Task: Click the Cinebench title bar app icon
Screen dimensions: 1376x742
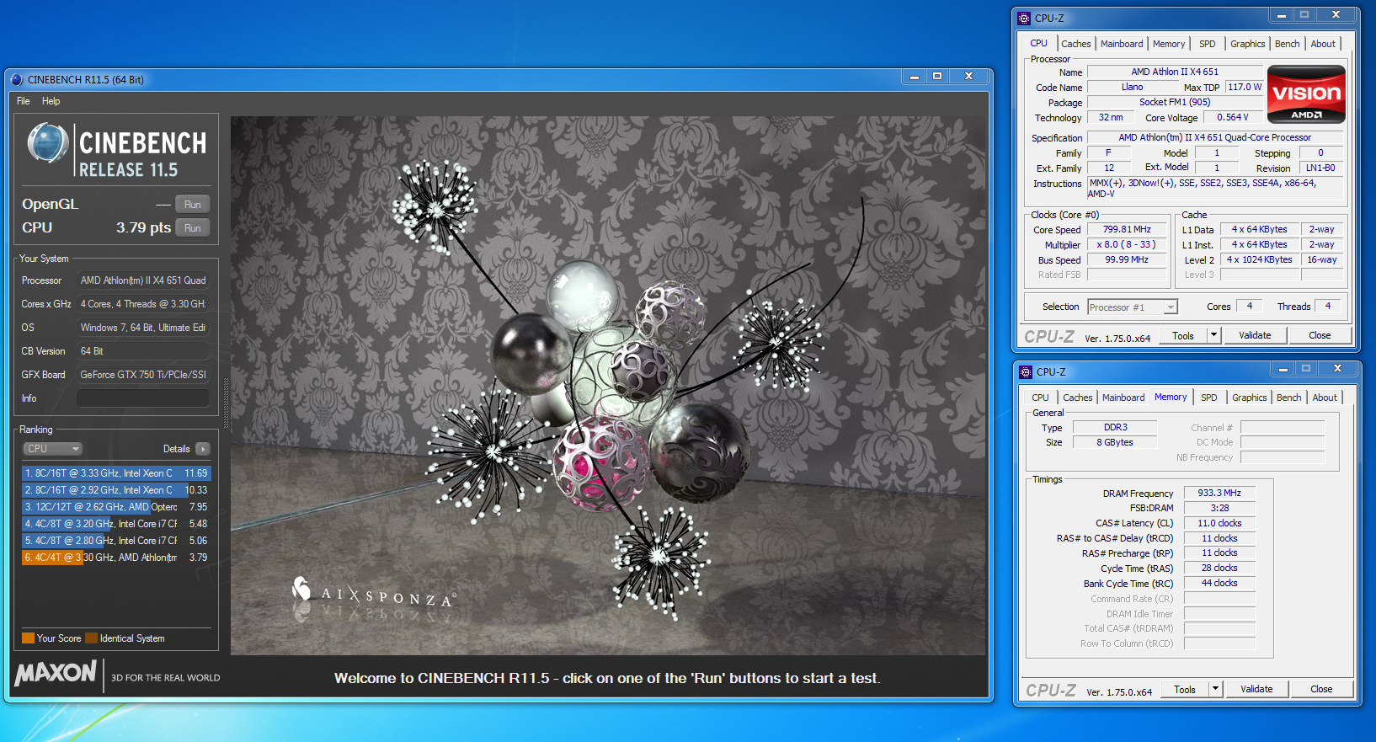Action: 17,79
